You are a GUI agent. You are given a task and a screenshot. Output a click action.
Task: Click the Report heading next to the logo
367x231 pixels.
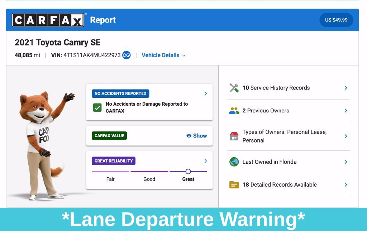(103, 20)
